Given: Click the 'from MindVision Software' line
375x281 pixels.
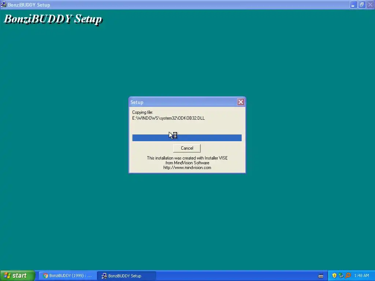Looking at the screenshot, I should (x=187, y=163).
